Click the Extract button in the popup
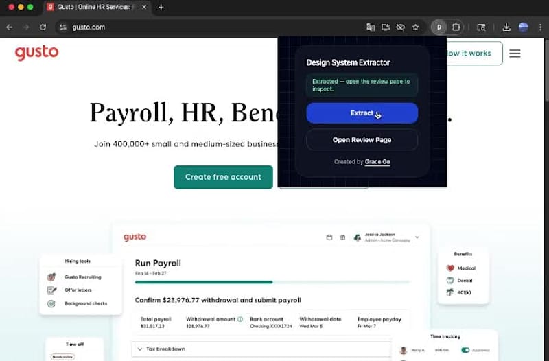Image resolution: width=549 pixels, height=361 pixels. pos(362,113)
